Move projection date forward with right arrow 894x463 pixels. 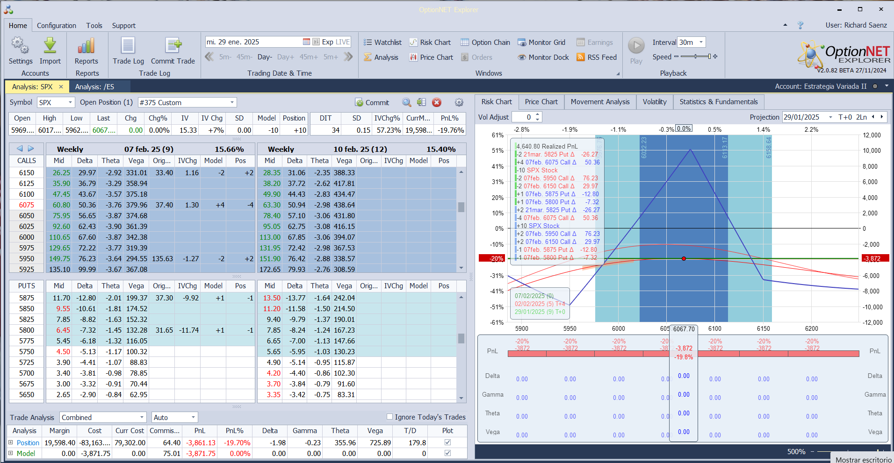point(882,117)
